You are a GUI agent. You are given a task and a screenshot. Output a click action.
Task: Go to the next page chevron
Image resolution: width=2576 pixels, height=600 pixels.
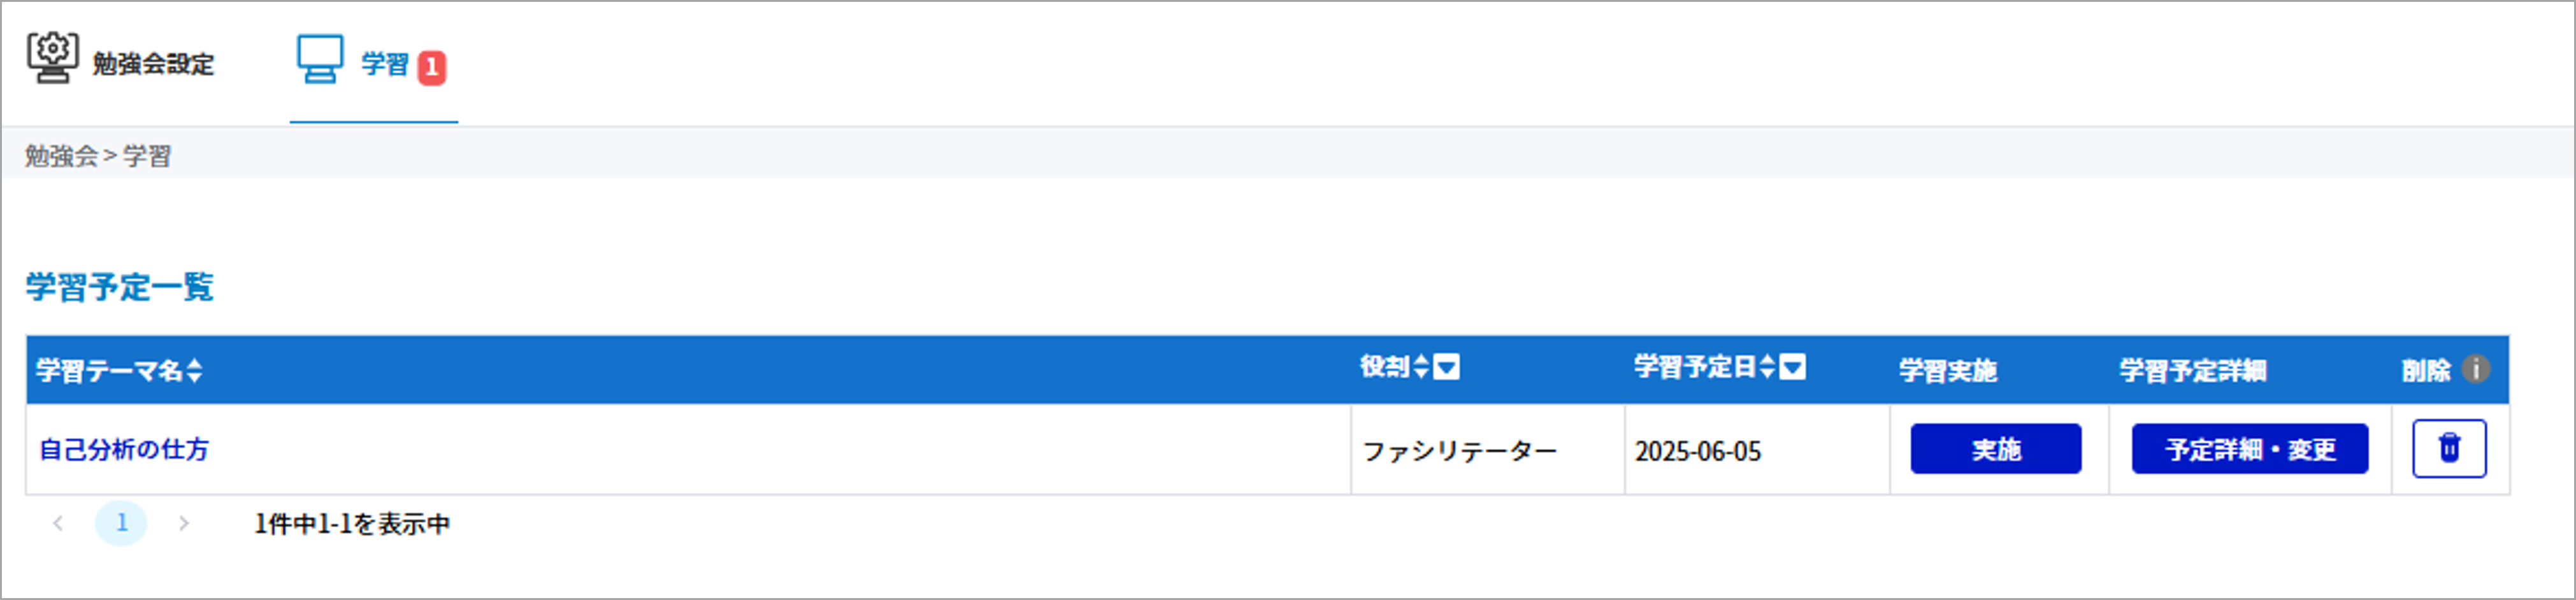(x=184, y=523)
